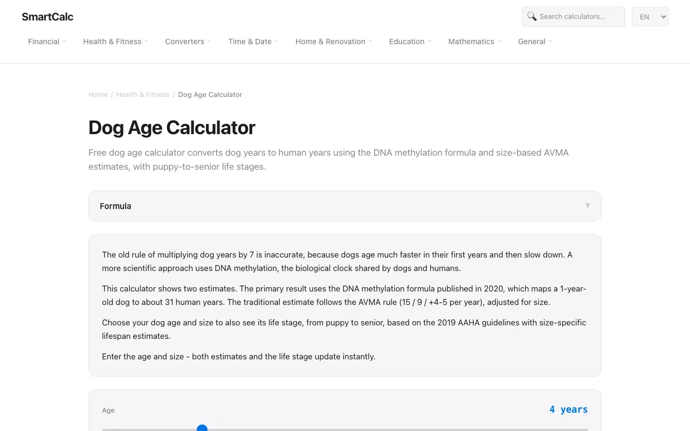Expand the Home & Renovation menu
The height and width of the screenshot is (431, 690).
tap(334, 41)
